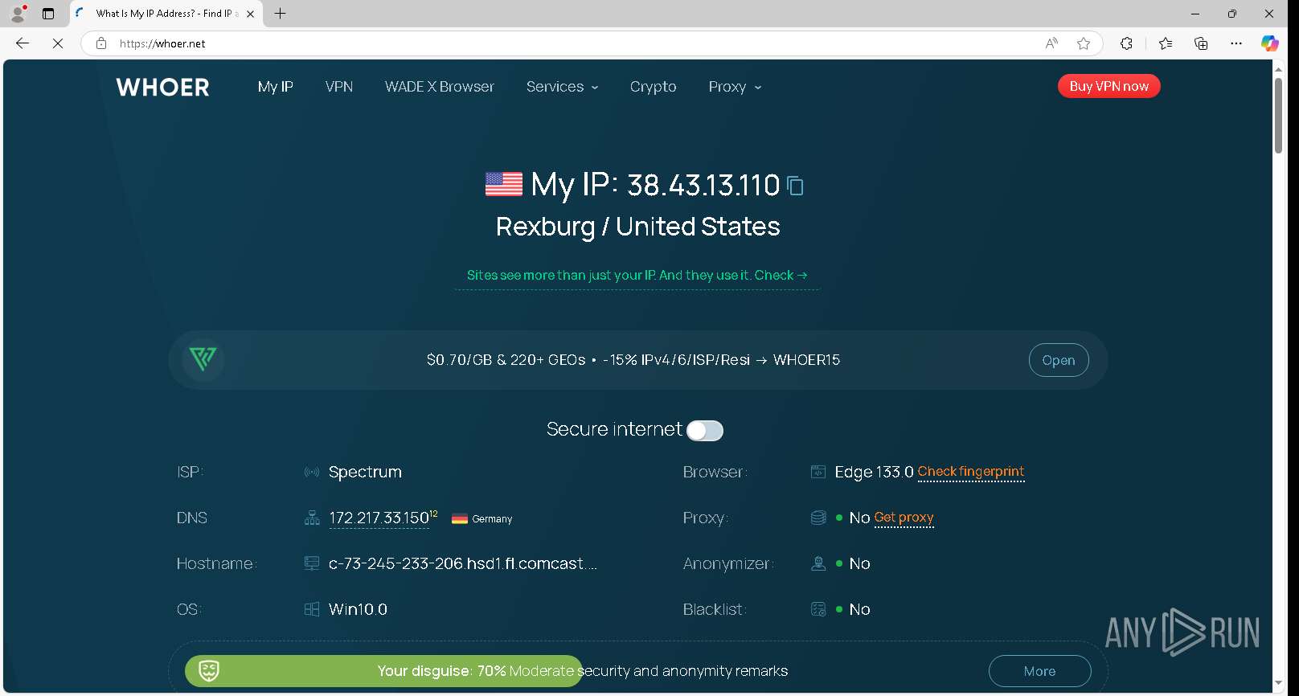
Task: Open Edge Settings and more menu
Action: (x=1236, y=43)
